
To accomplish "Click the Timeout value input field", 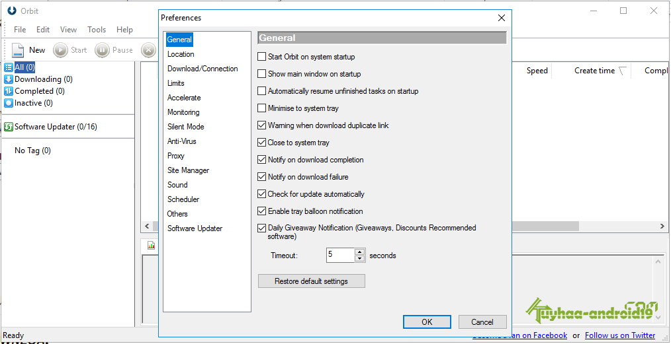I will click(341, 256).
